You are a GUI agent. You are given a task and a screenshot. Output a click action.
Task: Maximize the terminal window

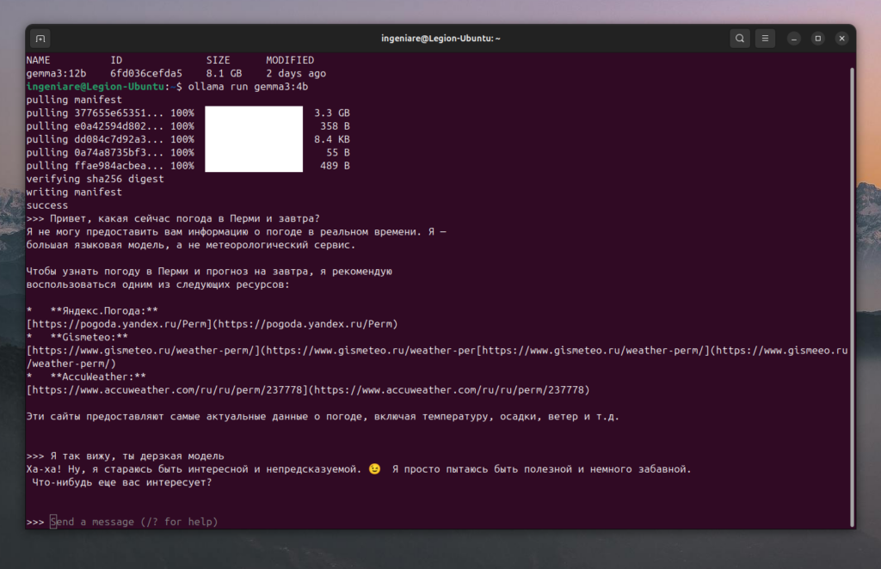coord(818,39)
